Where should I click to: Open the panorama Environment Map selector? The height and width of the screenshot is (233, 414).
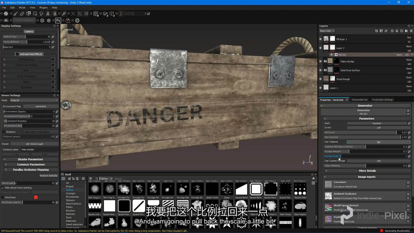coord(41,106)
